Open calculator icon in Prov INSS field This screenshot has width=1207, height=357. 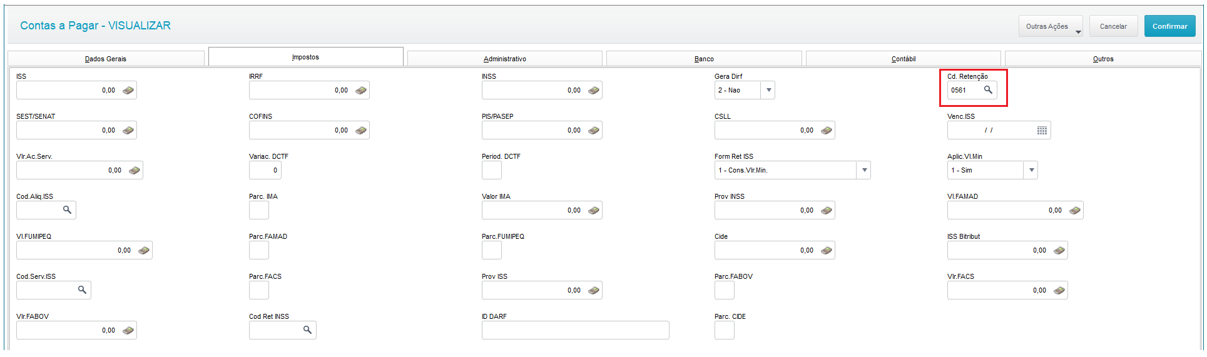point(826,211)
